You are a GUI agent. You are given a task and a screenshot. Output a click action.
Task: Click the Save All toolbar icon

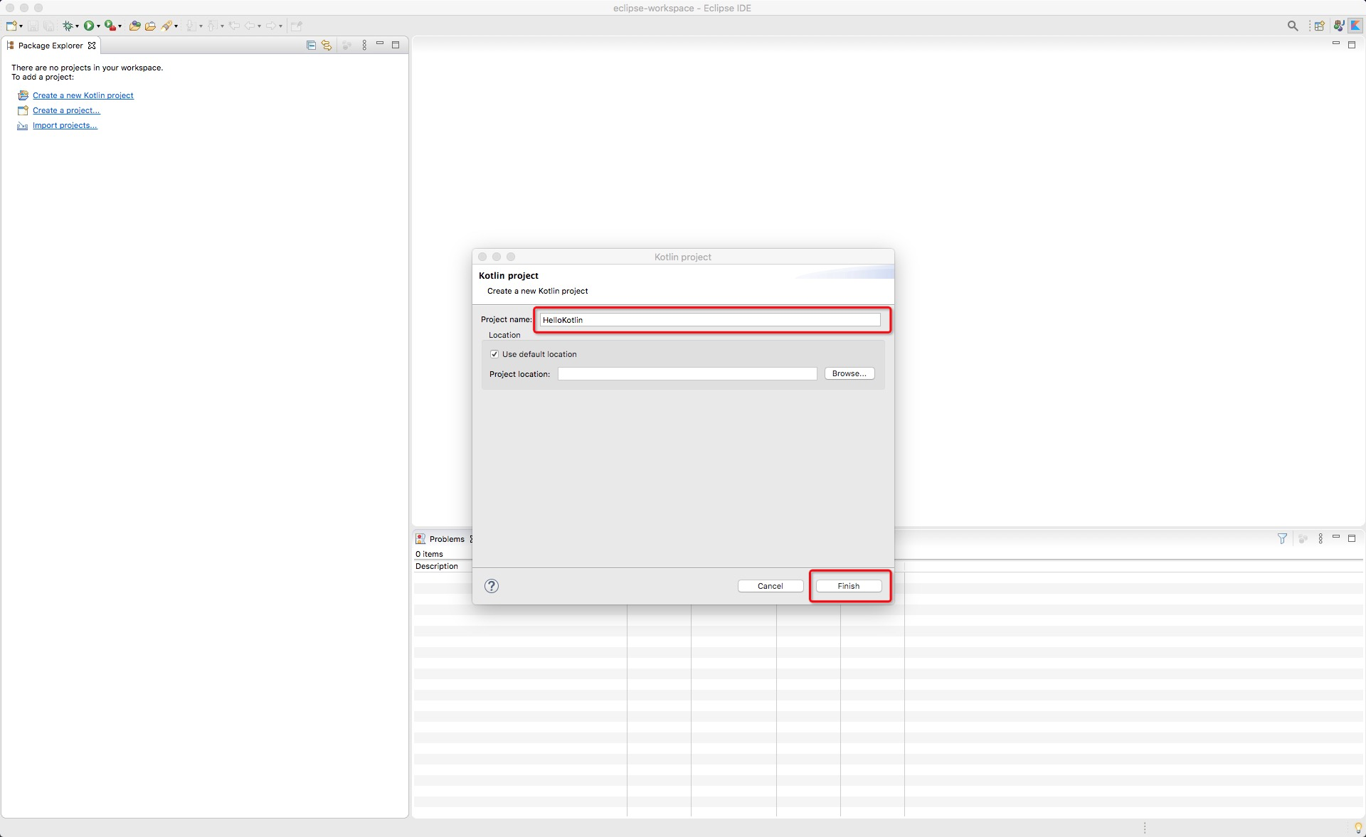(48, 26)
